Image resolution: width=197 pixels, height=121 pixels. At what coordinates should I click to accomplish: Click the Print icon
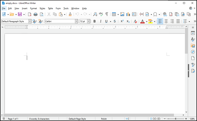coord(35,14)
